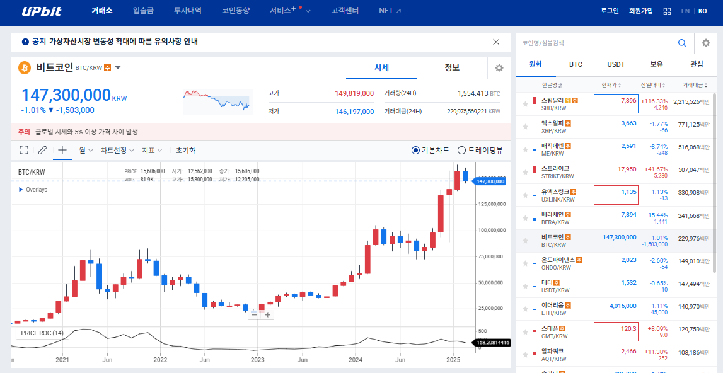
Task: Open the 입출금 menu
Action: (x=143, y=11)
